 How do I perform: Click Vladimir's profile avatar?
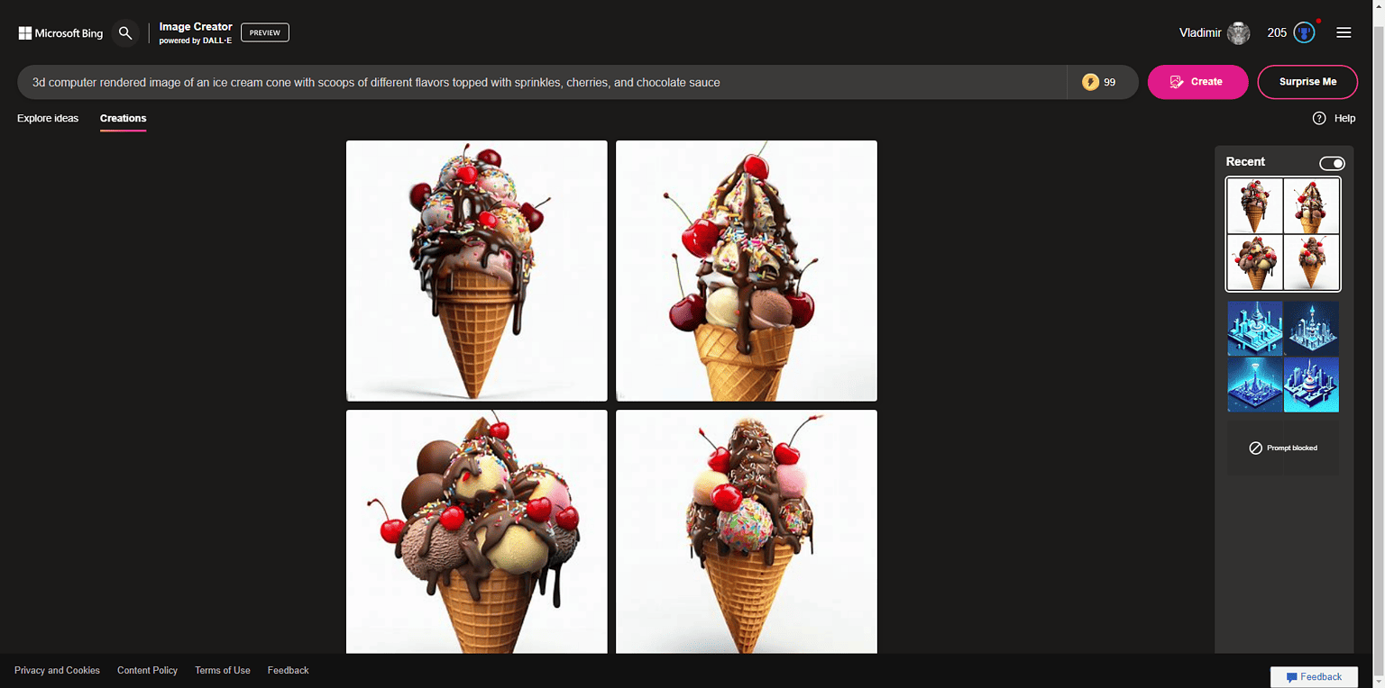click(1238, 32)
